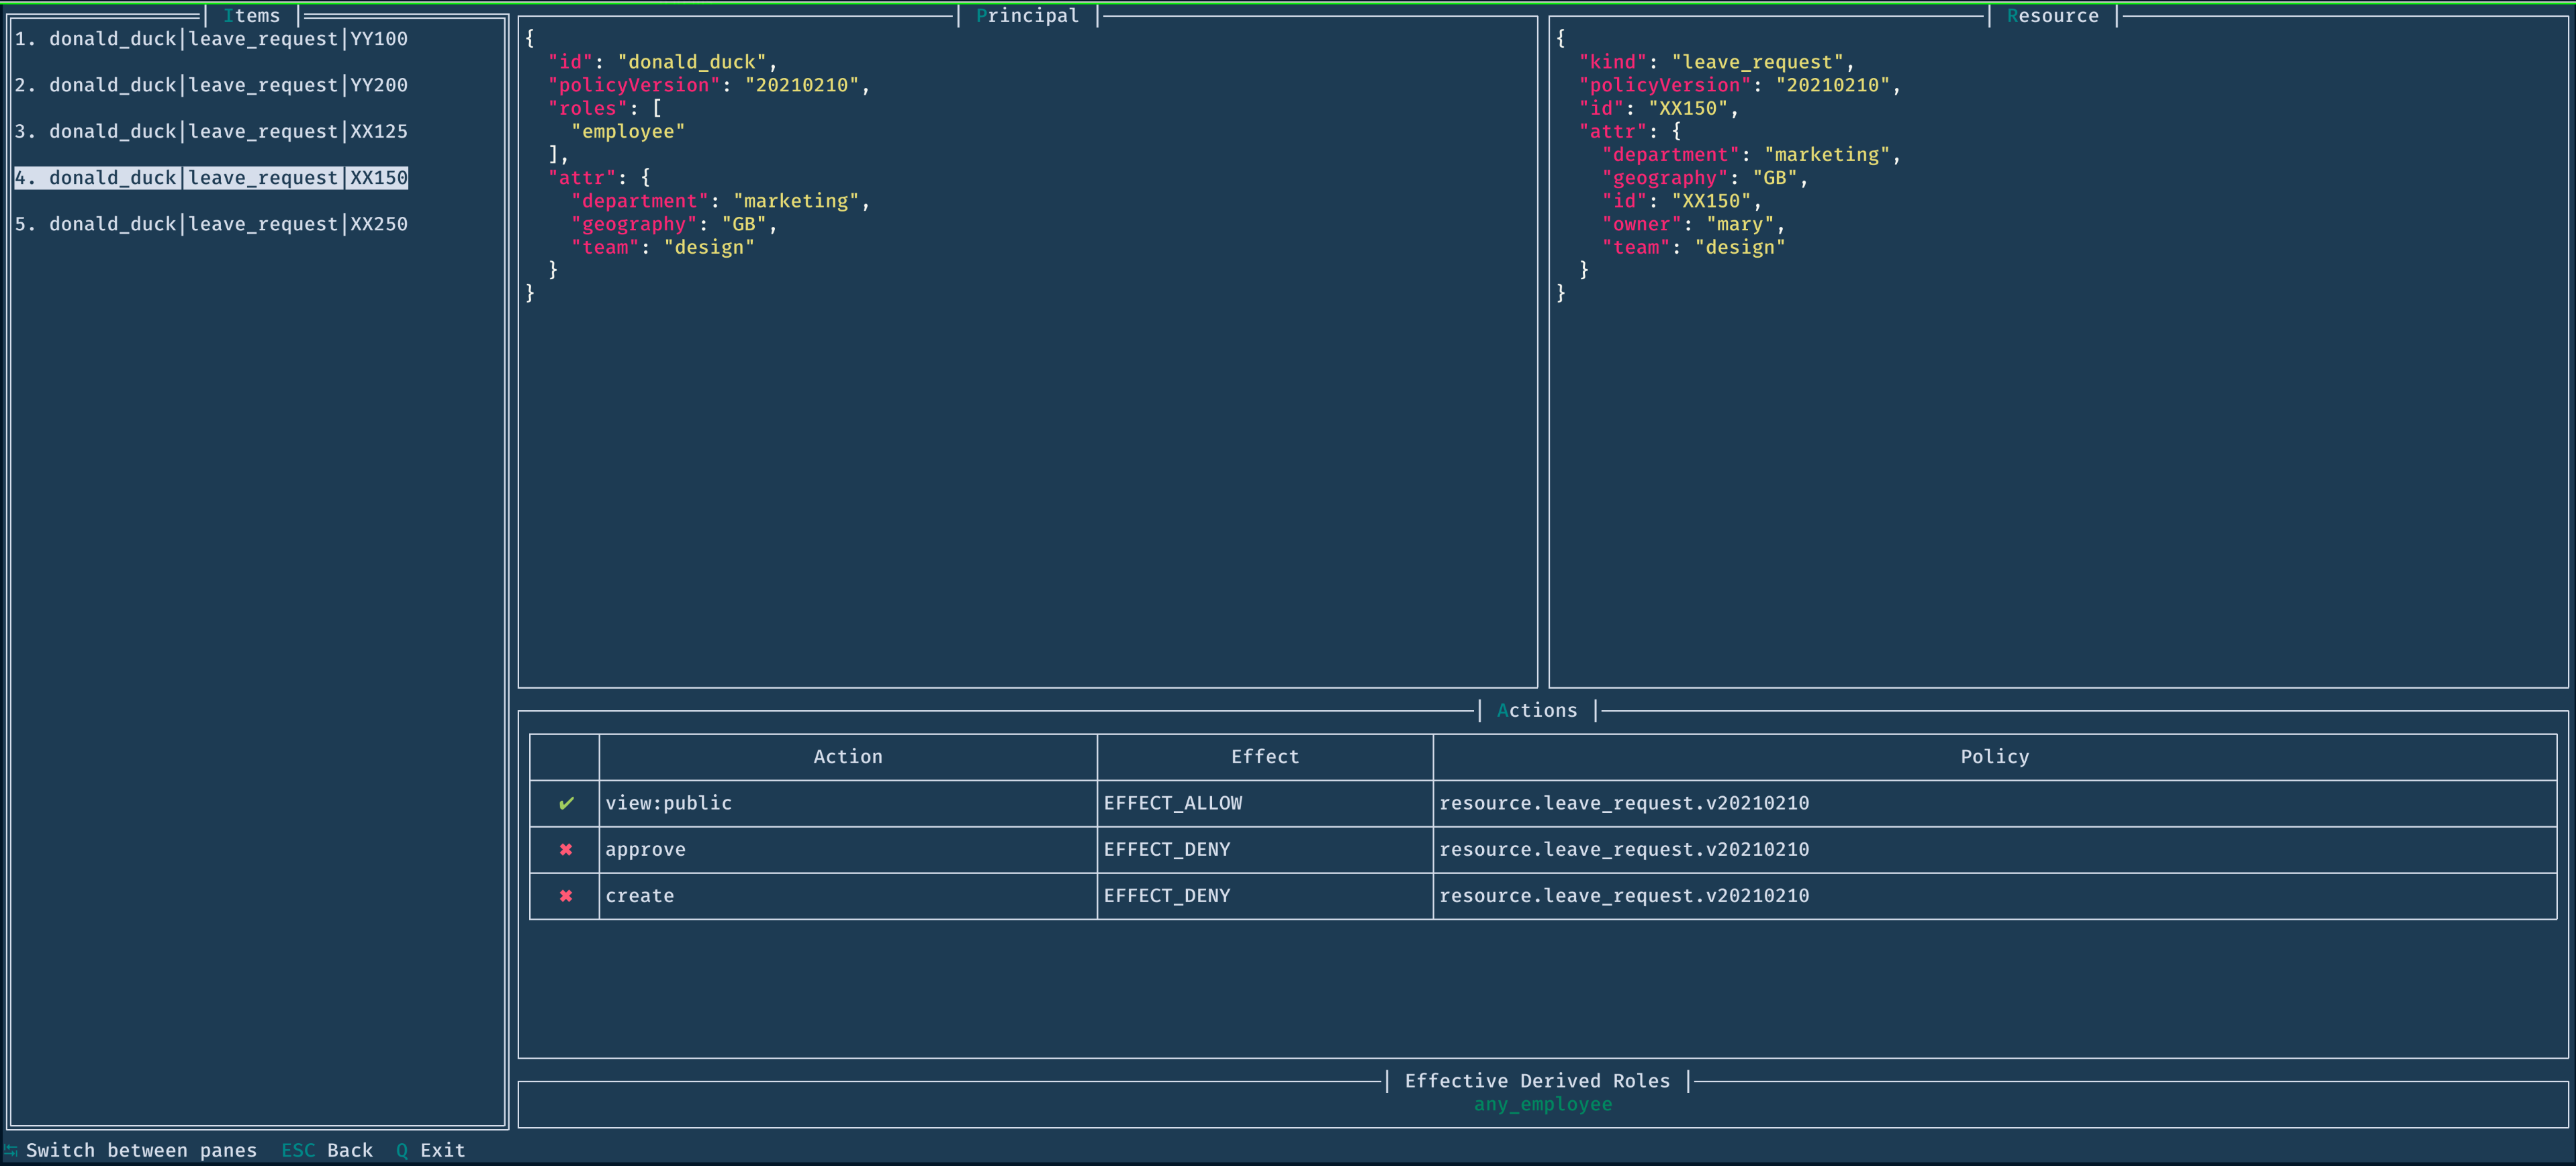Screen dimensions: 2576x1166
Task: Click EFFECT_ALLOW cell for view:public
Action: [1172, 803]
